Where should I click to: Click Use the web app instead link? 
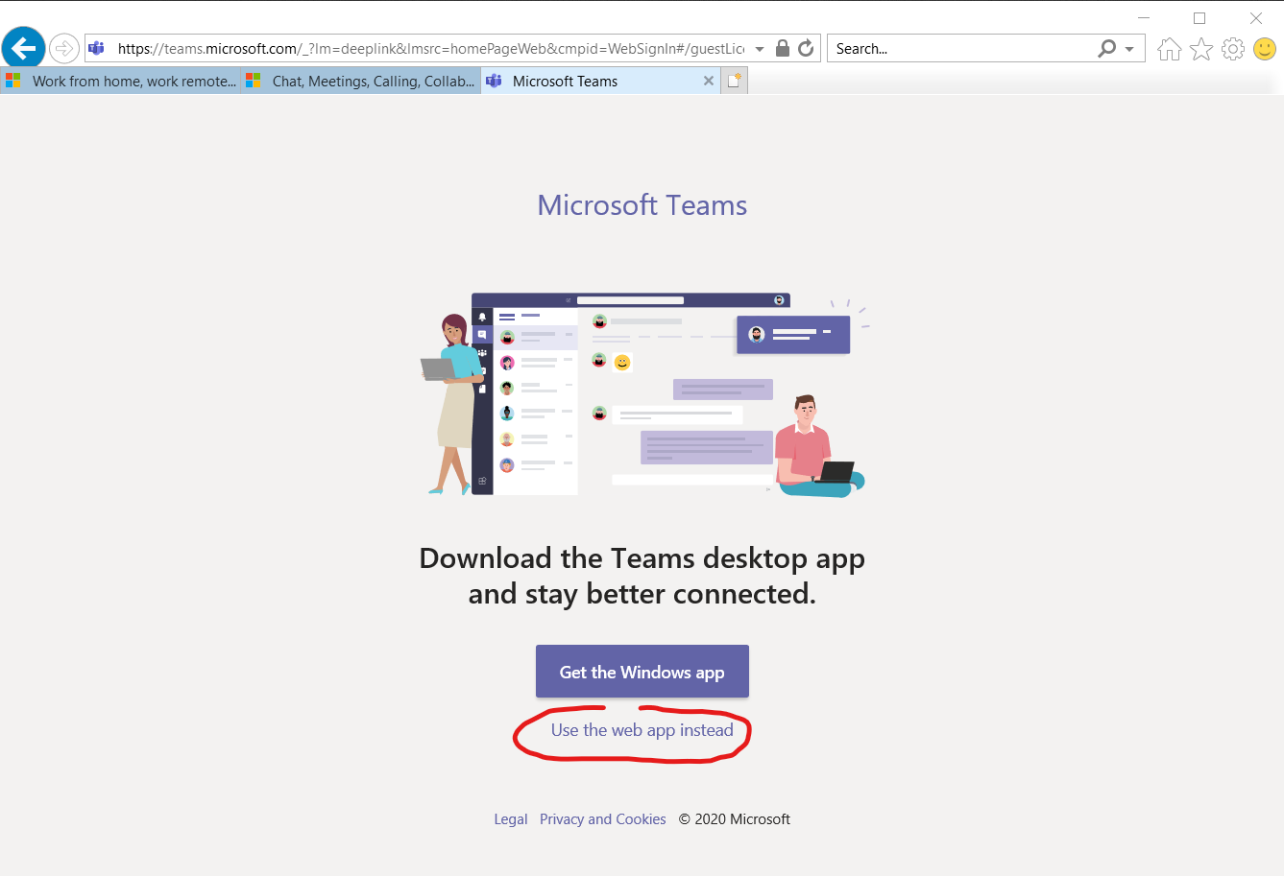642,730
